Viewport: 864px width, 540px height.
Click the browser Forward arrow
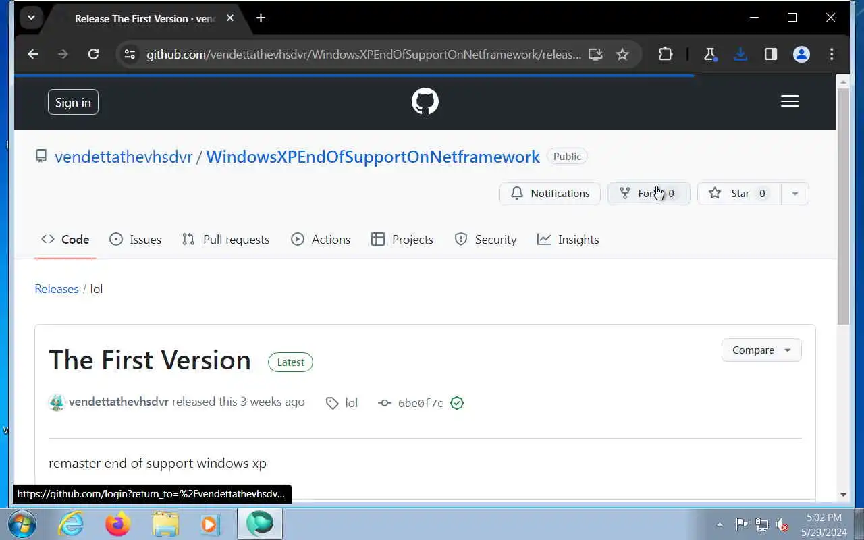63,54
